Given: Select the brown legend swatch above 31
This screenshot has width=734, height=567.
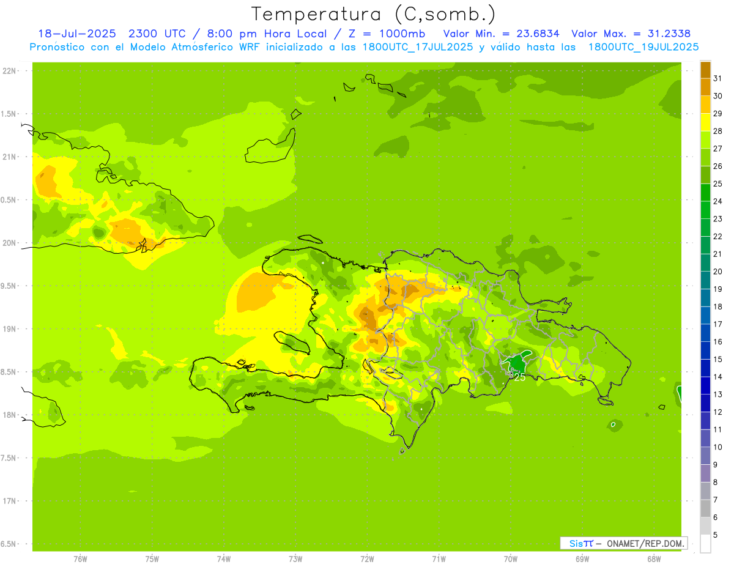Looking at the screenshot, I should tap(705, 70).
